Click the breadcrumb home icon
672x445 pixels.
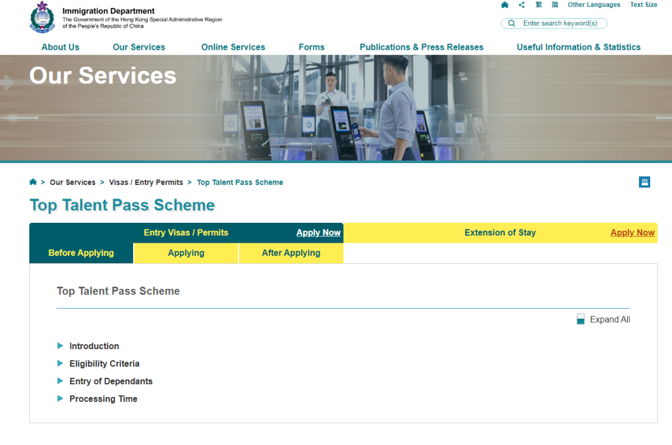pos(33,182)
